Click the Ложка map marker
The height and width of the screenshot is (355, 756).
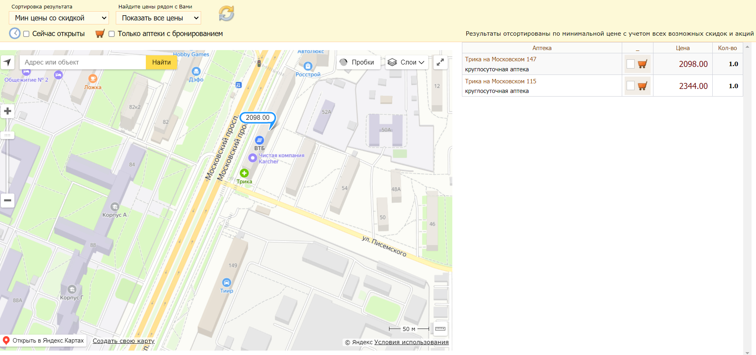tap(93, 79)
